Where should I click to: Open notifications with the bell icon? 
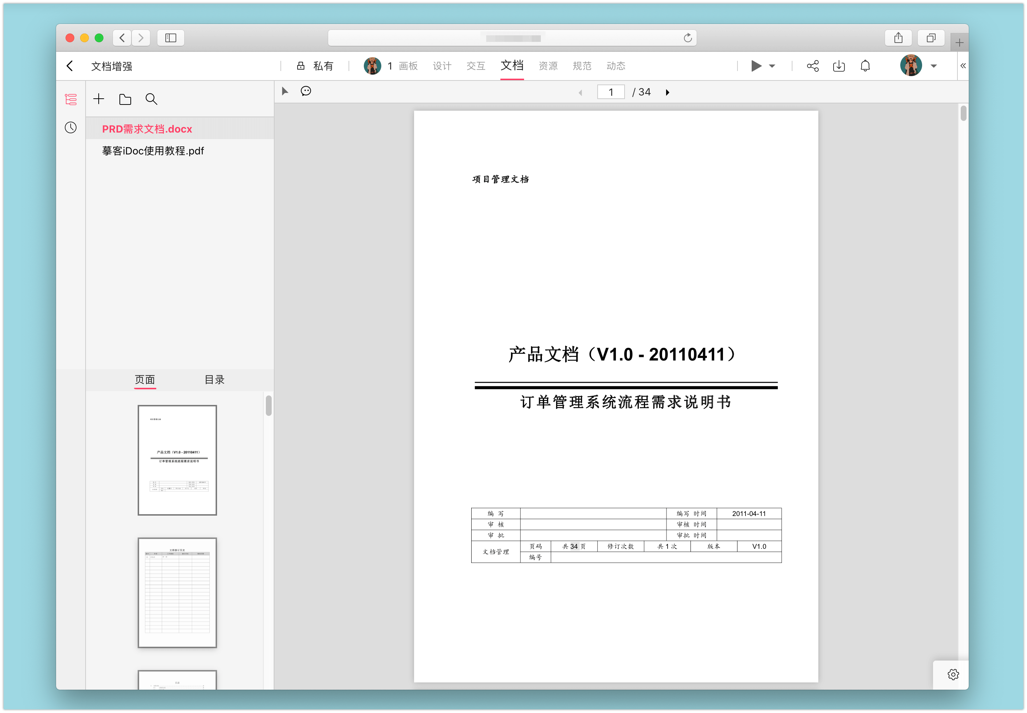[865, 66]
